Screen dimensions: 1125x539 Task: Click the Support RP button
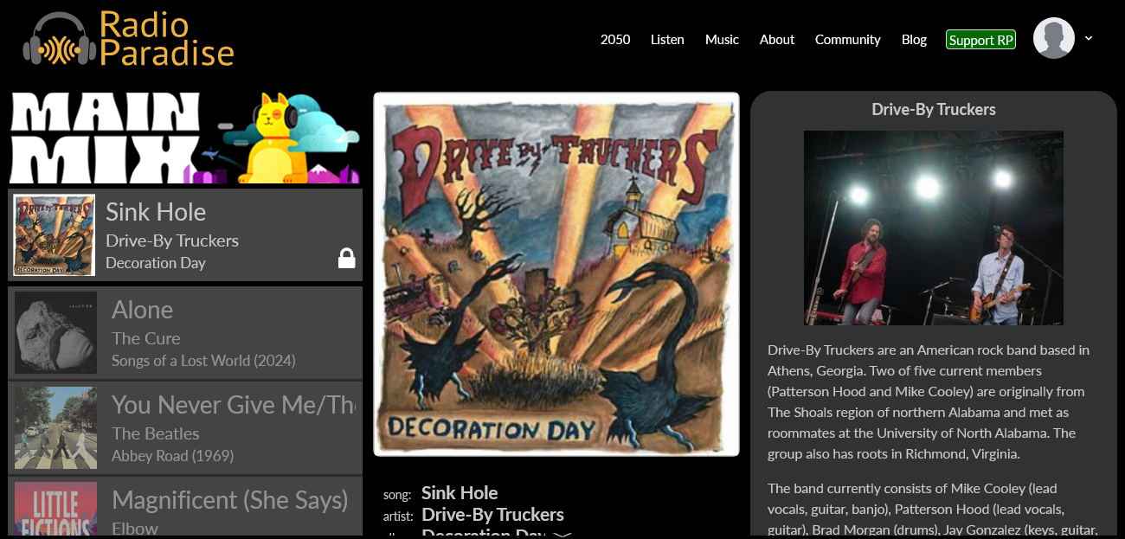click(x=980, y=40)
